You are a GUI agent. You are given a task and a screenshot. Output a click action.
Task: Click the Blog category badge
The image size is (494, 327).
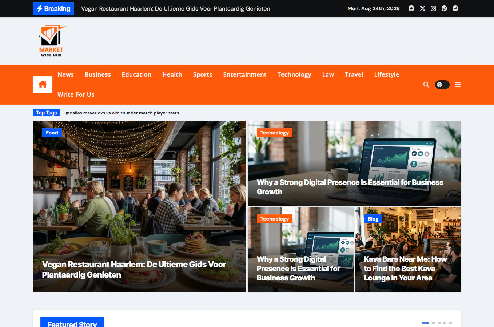coord(373,219)
